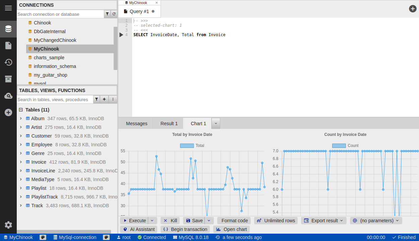The image size is (419, 241).
Task: Switch to the Result 1 tab
Action: tap(169, 124)
